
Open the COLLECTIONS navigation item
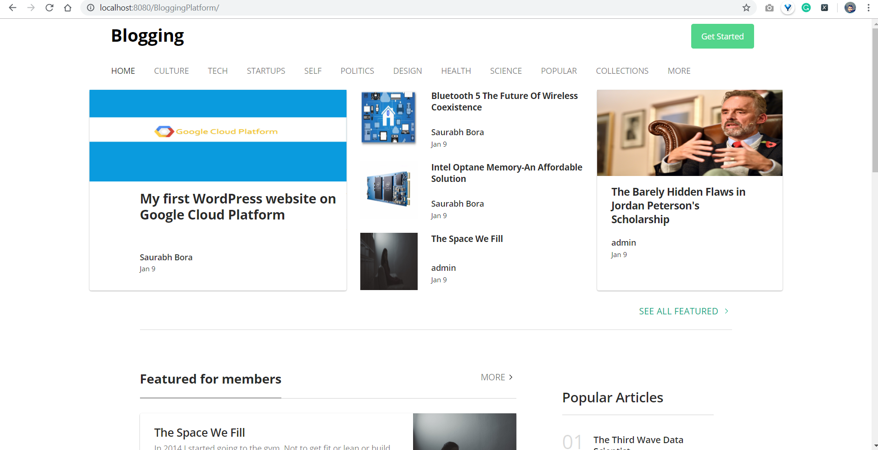622,71
